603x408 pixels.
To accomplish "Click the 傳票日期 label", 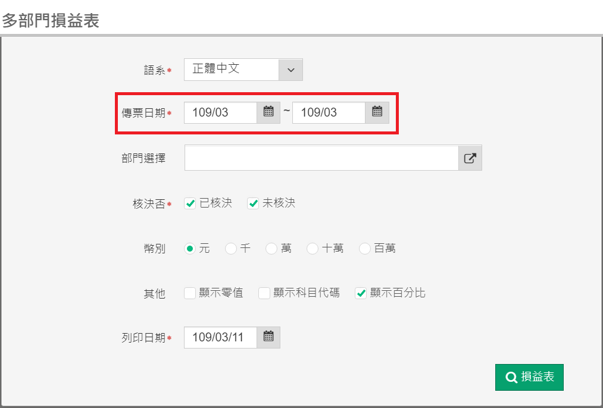I will 144,113.
